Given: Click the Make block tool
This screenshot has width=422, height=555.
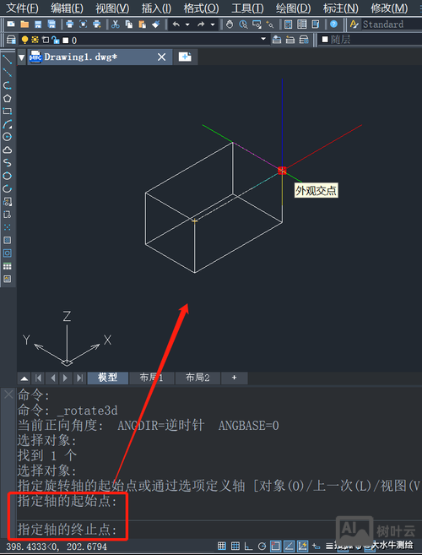Looking at the screenshot, I should [x=7, y=215].
